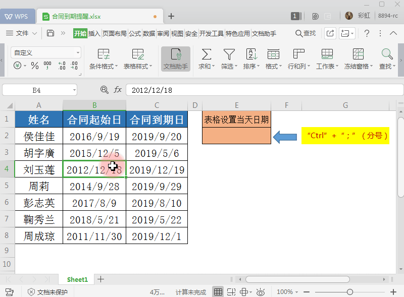Click the sum (求和) sigma icon

tap(207, 54)
